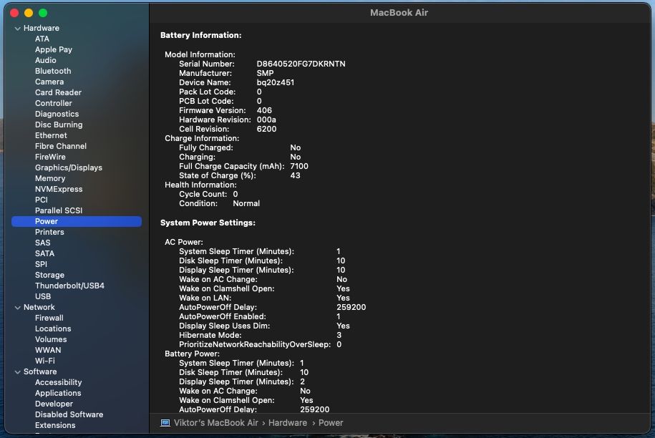The image size is (655, 438).
Task: Collapse the Software section chevron
Action: click(x=18, y=371)
